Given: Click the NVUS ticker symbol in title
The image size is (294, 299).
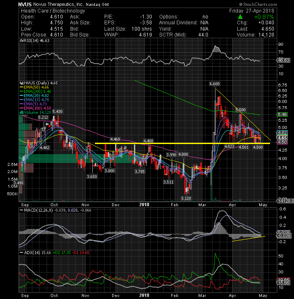Looking at the screenshot, I should 25,4.
